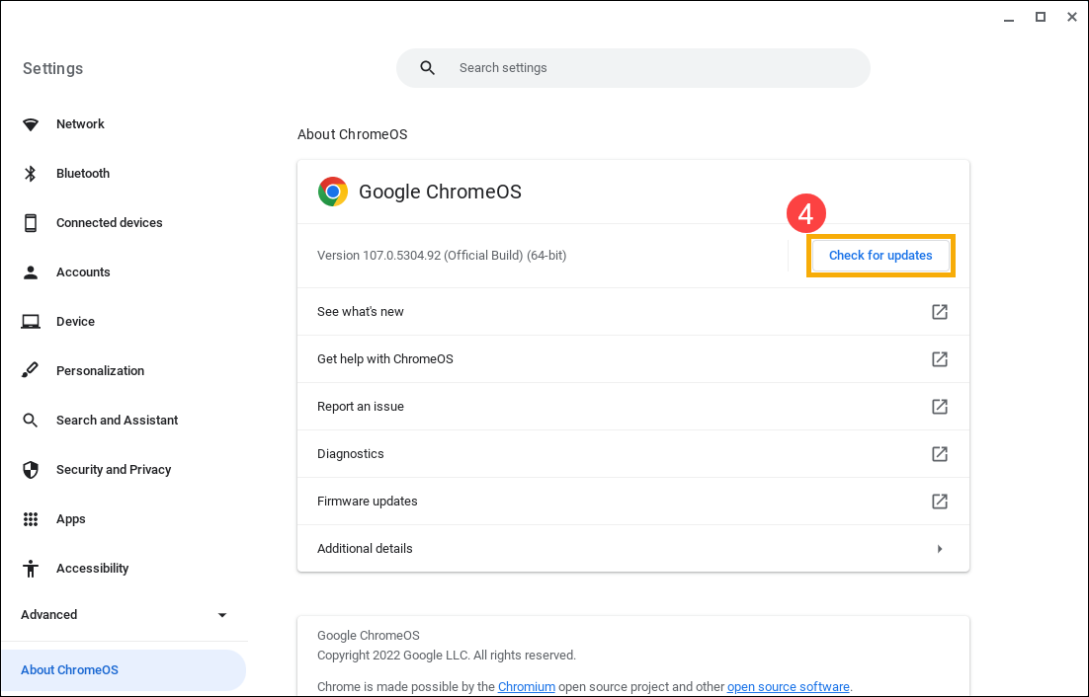Click the Search and Assistant magnifier icon
This screenshot has width=1089, height=697.
[x=31, y=421]
